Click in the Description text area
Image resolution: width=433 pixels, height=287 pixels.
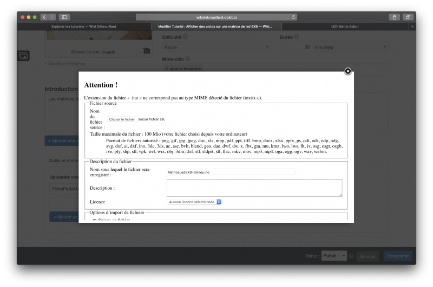click(254, 188)
